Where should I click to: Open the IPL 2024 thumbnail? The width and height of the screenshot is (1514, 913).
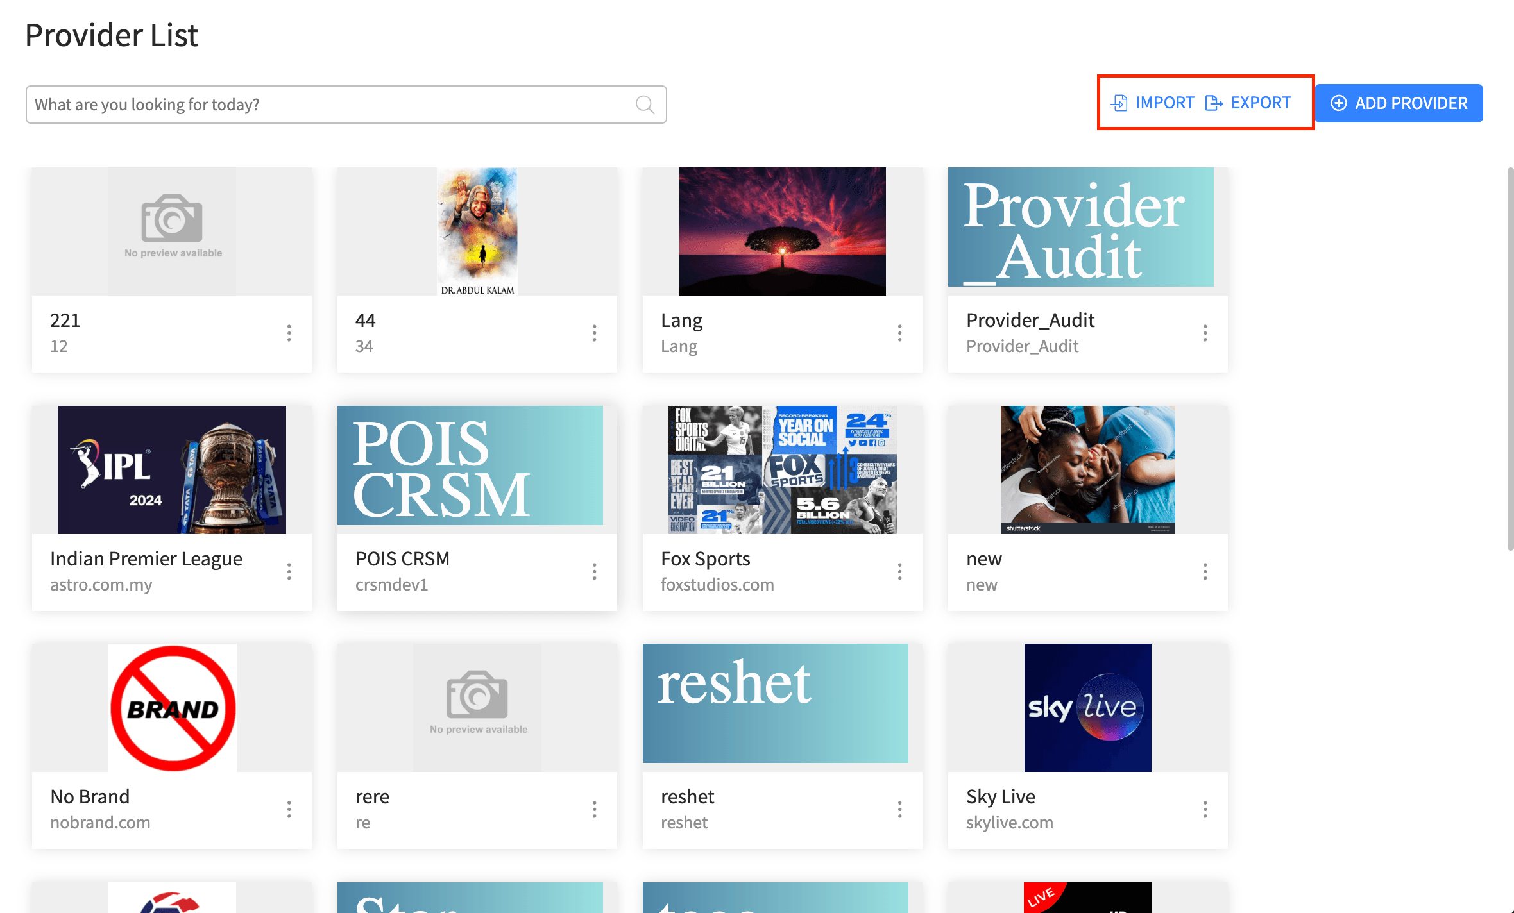click(172, 470)
